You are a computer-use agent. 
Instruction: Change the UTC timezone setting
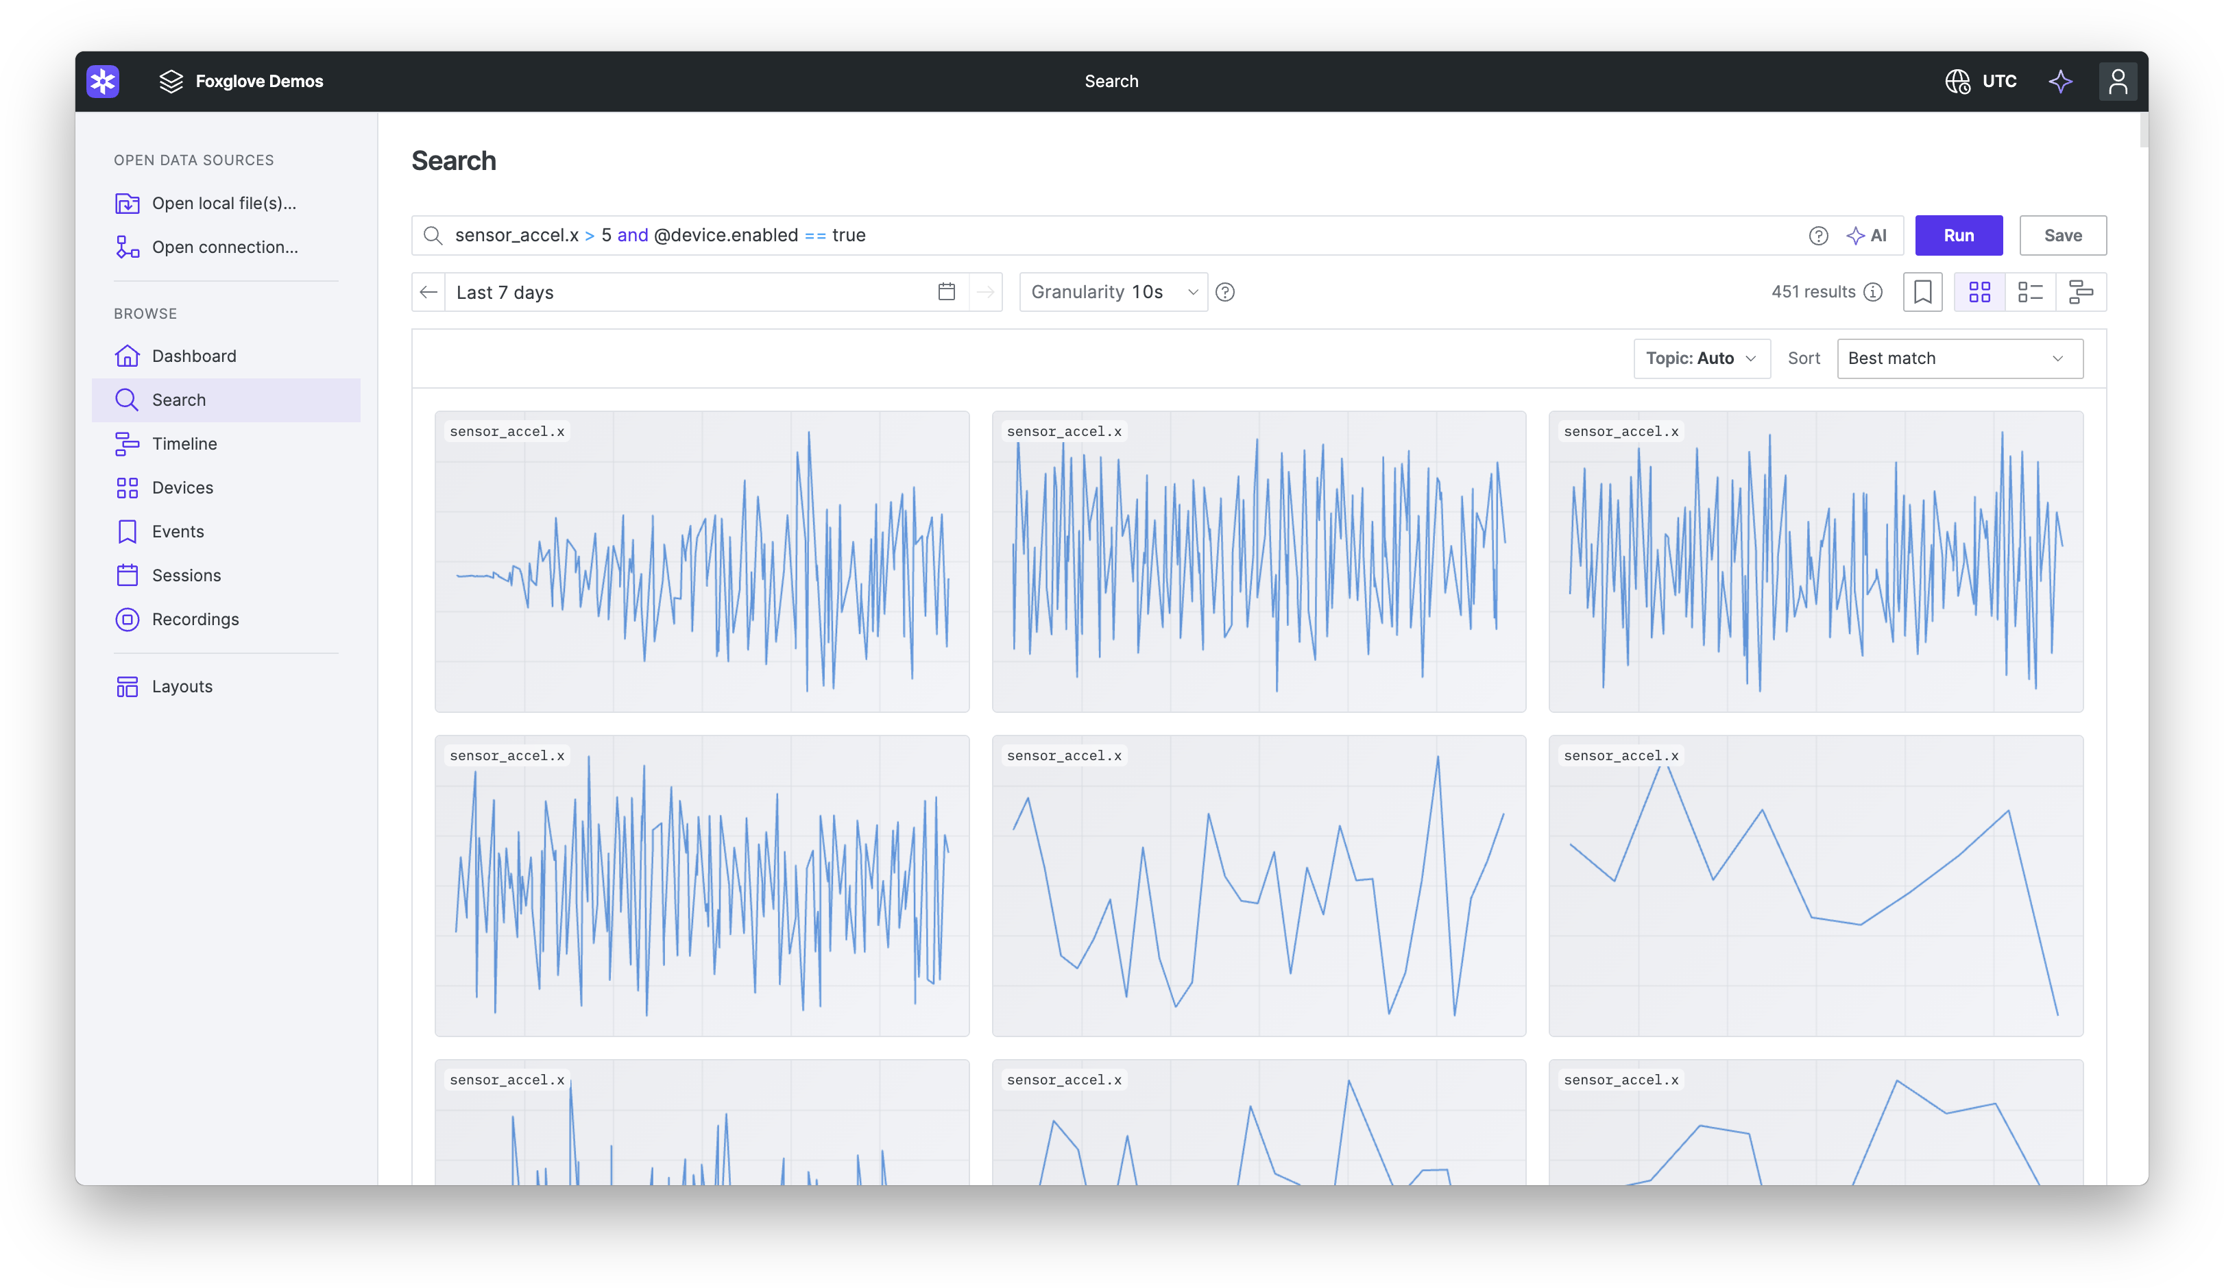coord(1981,81)
